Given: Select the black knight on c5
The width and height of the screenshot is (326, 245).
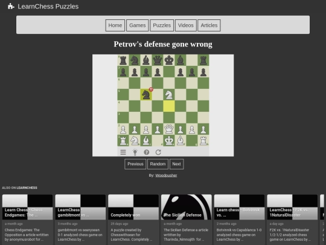Looking at the screenshot, I should pyautogui.click(x=146, y=94).
